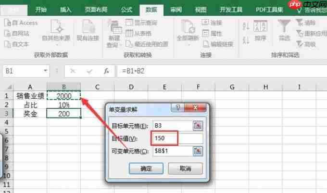Open 自其他来源 dropdown
327x193 pixels.
(x=56, y=32)
